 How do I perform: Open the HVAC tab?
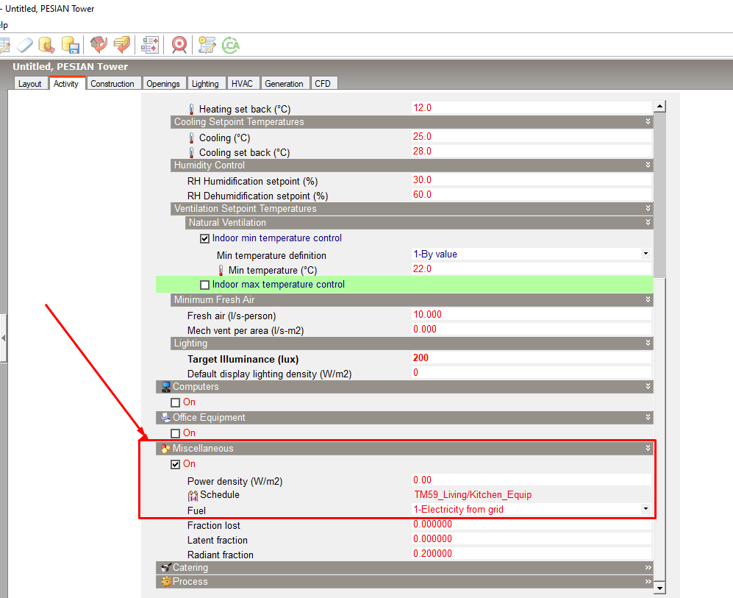pyautogui.click(x=242, y=83)
